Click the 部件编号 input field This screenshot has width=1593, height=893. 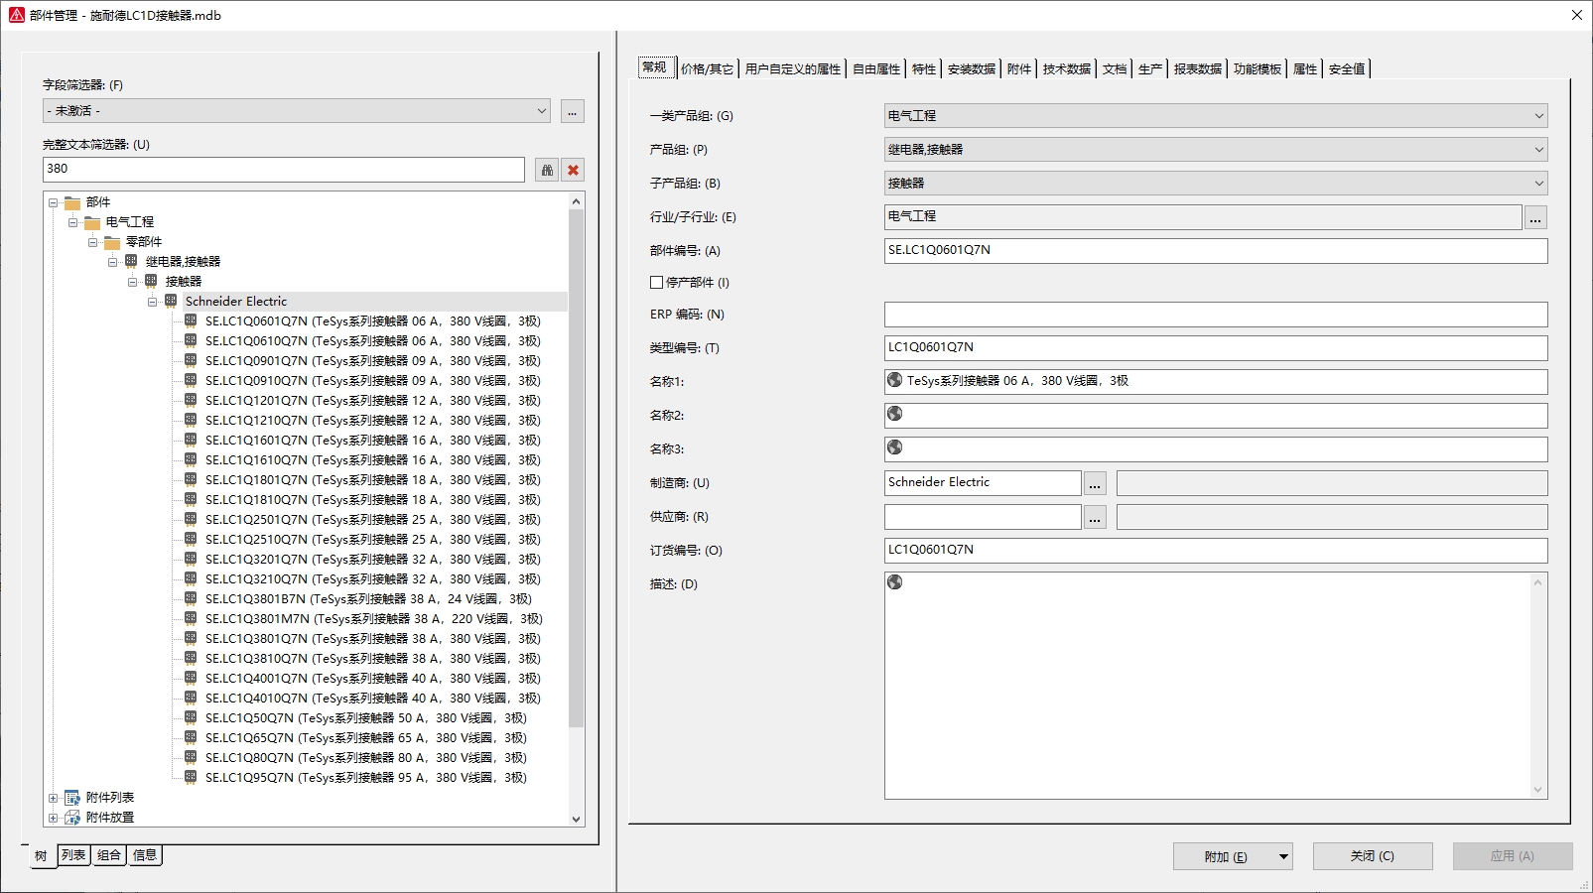coord(1215,250)
